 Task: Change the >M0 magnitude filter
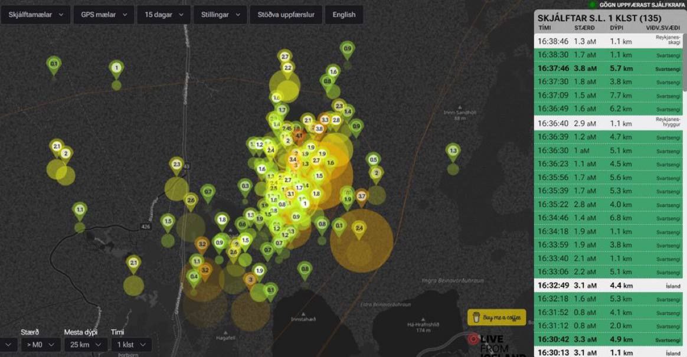[x=41, y=345]
